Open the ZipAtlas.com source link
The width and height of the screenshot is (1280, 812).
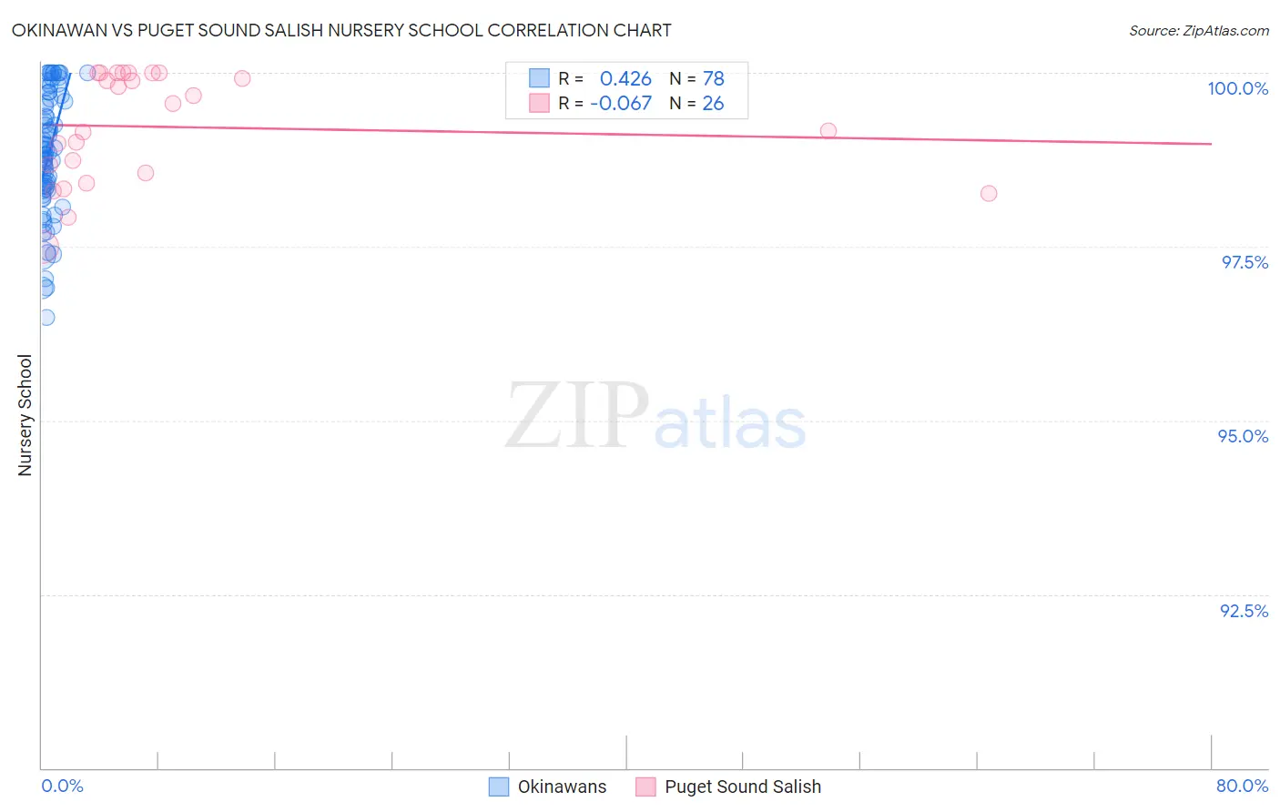click(x=1199, y=30)
